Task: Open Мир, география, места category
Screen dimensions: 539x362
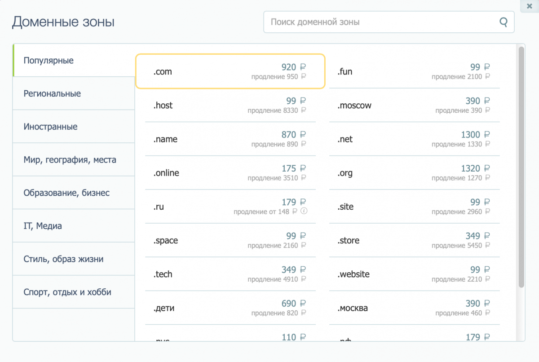Action: coord(74,159)
